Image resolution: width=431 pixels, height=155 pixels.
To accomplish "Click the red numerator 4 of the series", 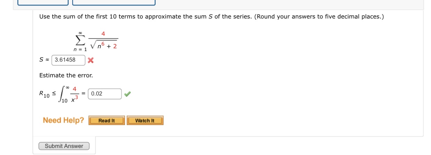I will coord(103,34).
